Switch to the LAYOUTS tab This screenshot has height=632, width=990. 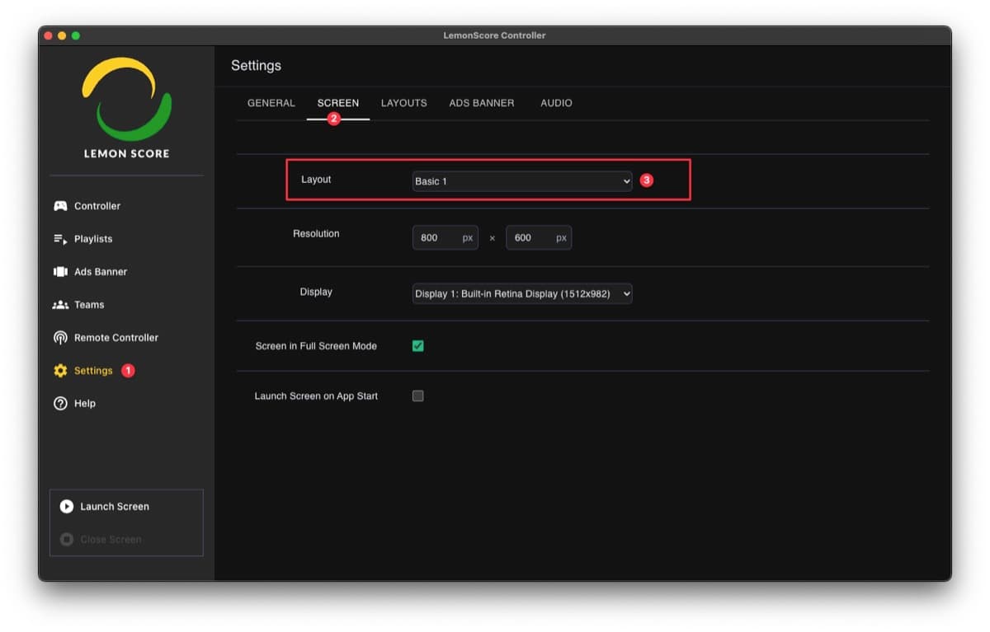click(x=403, y=103)
